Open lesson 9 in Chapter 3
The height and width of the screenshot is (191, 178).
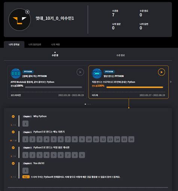tap(82, 155)
